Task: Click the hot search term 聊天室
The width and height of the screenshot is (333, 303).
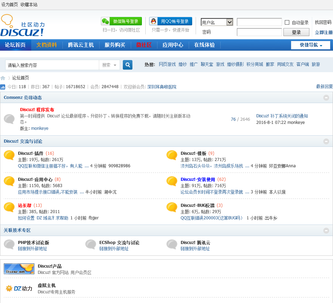Action: point(207,64)
